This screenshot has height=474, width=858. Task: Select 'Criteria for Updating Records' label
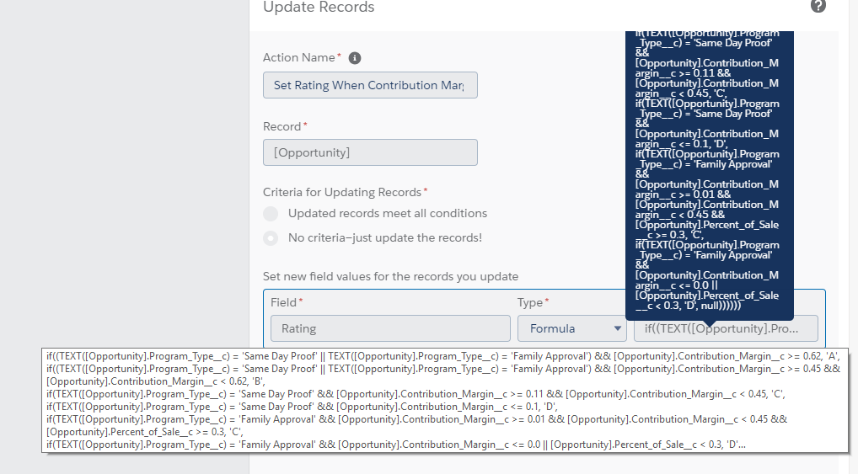[342, 193]
